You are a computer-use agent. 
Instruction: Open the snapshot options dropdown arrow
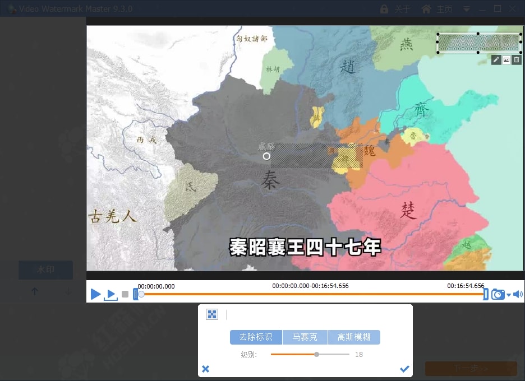coord(509,295)
